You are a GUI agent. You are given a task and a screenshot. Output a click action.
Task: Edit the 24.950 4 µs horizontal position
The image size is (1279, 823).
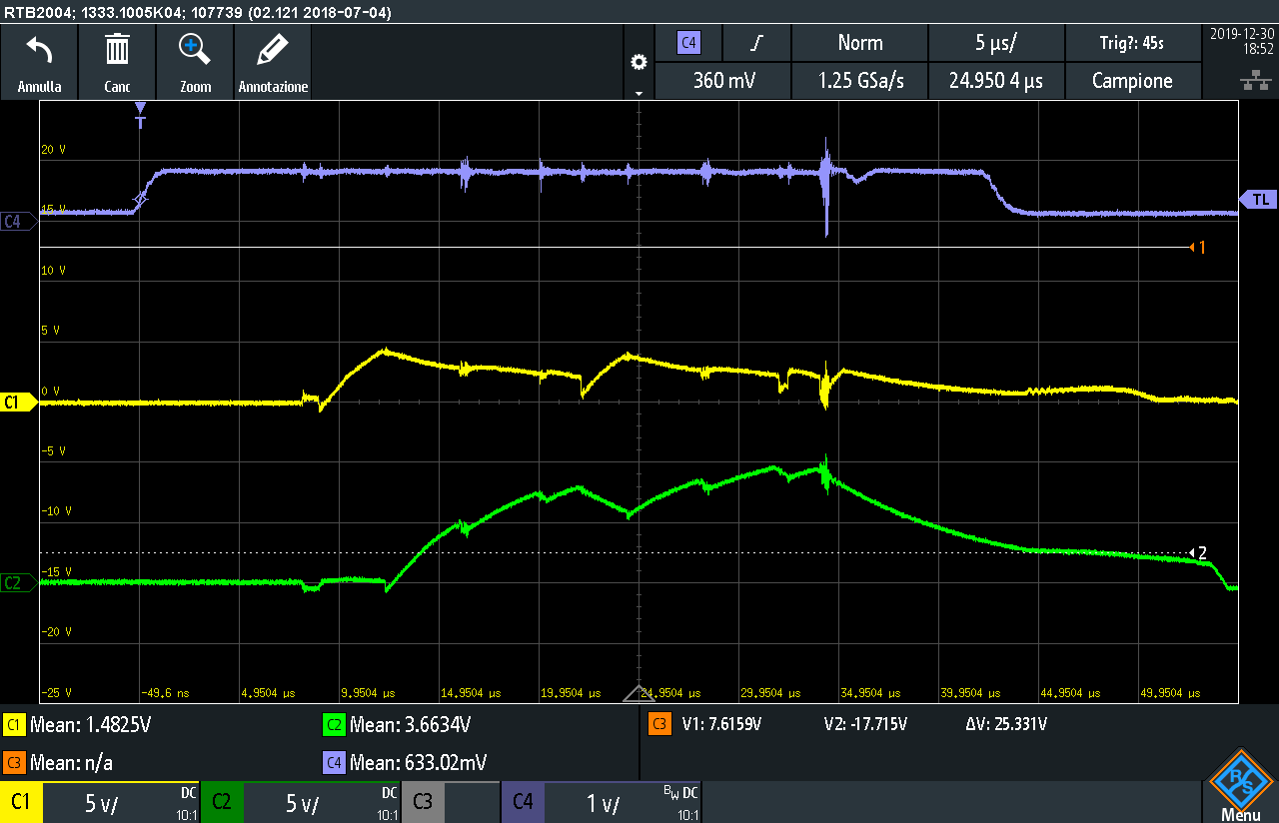click(x=996, y=81)
